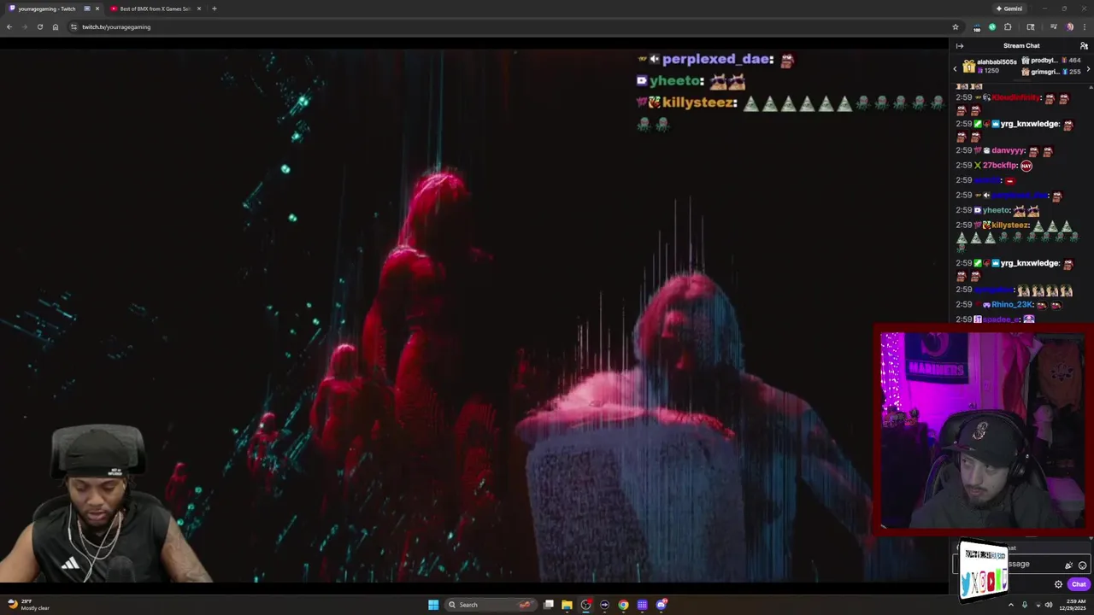Click username 27bckflp in chat
The width and height of the screenshot is (1094, 615).
(1000, 166)
